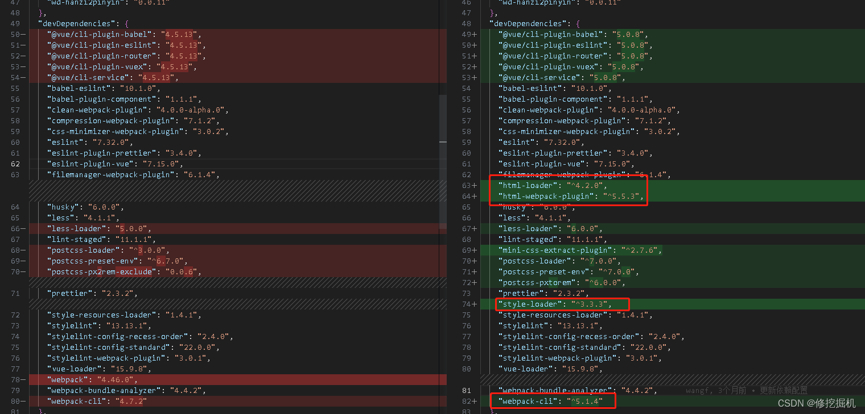Click the "webpack-cli": "4.7.2" removed line

[238, 402]
